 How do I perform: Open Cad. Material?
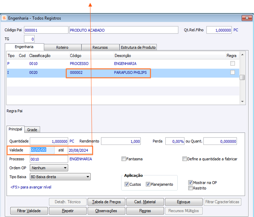[145, 202]
